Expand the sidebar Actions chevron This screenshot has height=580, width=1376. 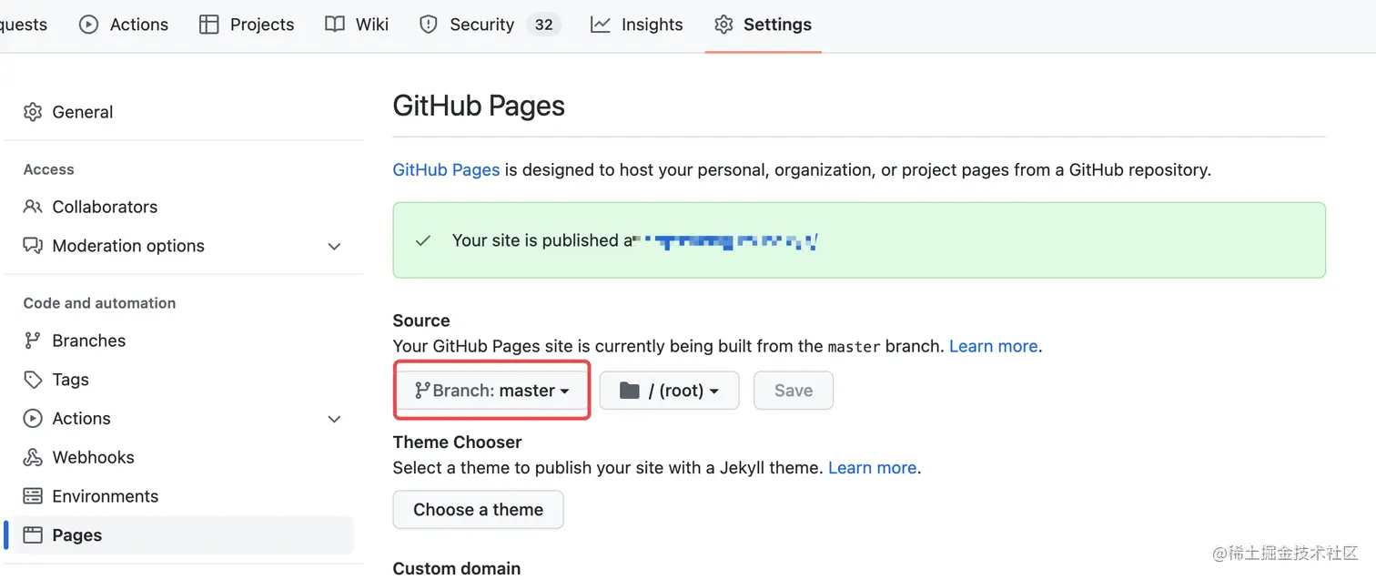(334, 419)
